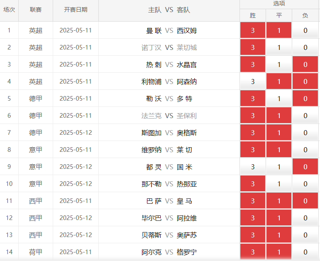Click home team 法兰克 in match 6
The image size is (320, 262).
pos(151,116)
